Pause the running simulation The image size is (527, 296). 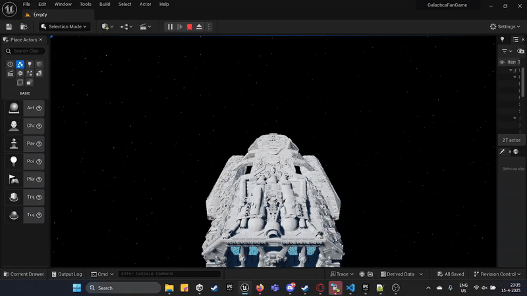[x=170, y=27]
